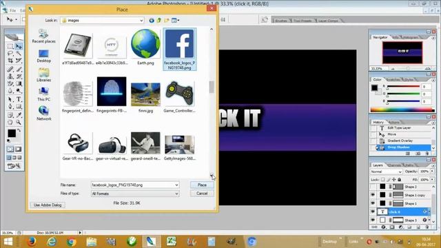Viewport: 441px width, 248px height.
Task: Toggle visibility of Shape 2 layer
Action: (373, 187)
